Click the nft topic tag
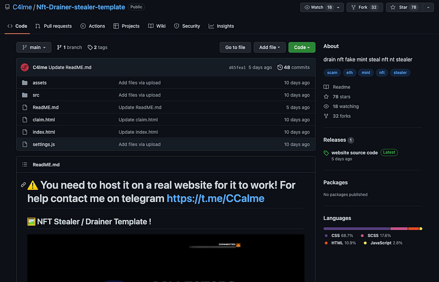This screenshot has height=282, width=439. point(382,73)
